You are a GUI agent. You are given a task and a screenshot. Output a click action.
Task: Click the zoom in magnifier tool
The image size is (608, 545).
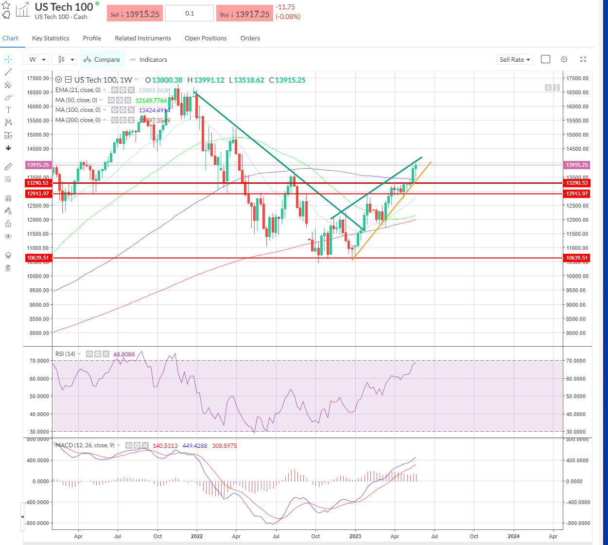coord(8,179)
